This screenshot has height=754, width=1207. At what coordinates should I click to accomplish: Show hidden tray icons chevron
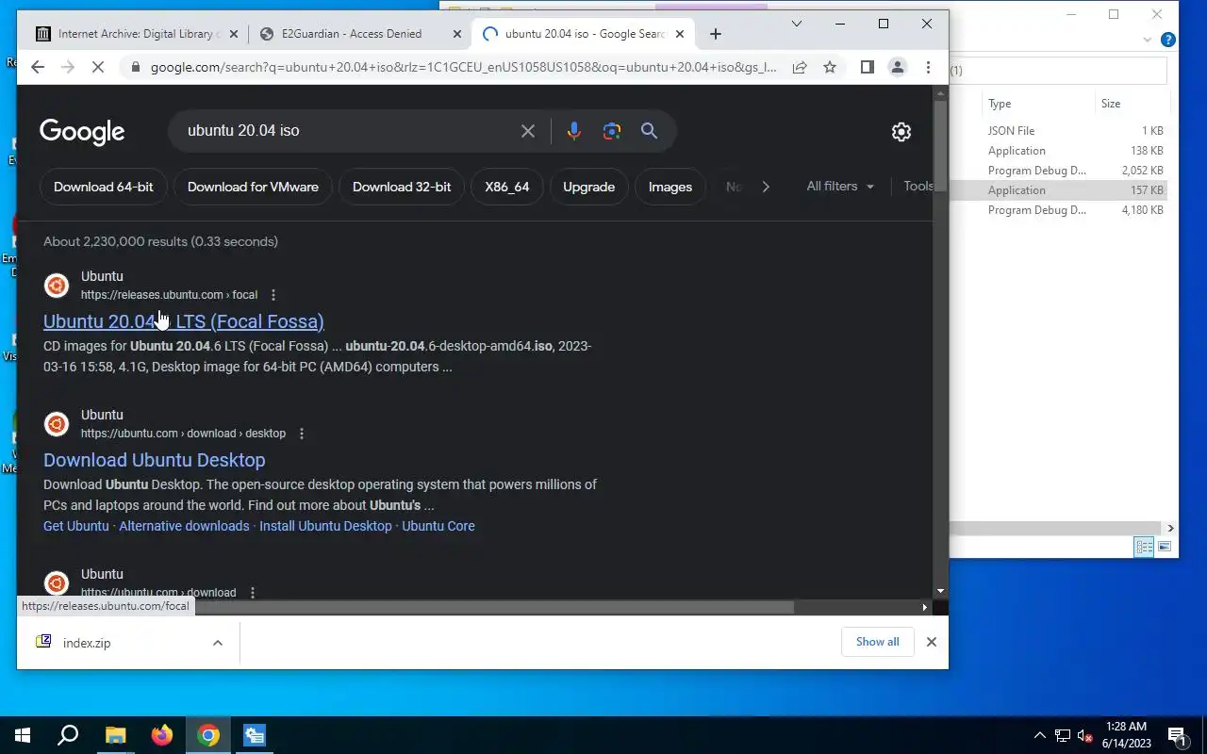pyautogui.click(x=1040, y=735)
